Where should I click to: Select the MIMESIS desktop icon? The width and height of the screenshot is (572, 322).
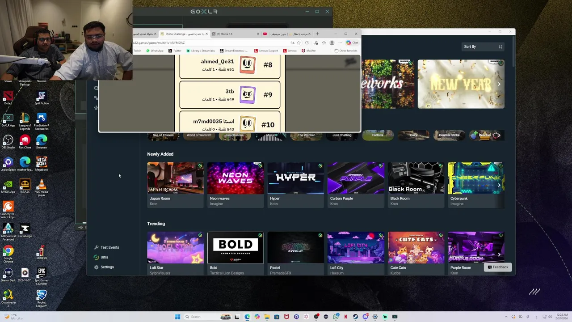pos(42,253)
